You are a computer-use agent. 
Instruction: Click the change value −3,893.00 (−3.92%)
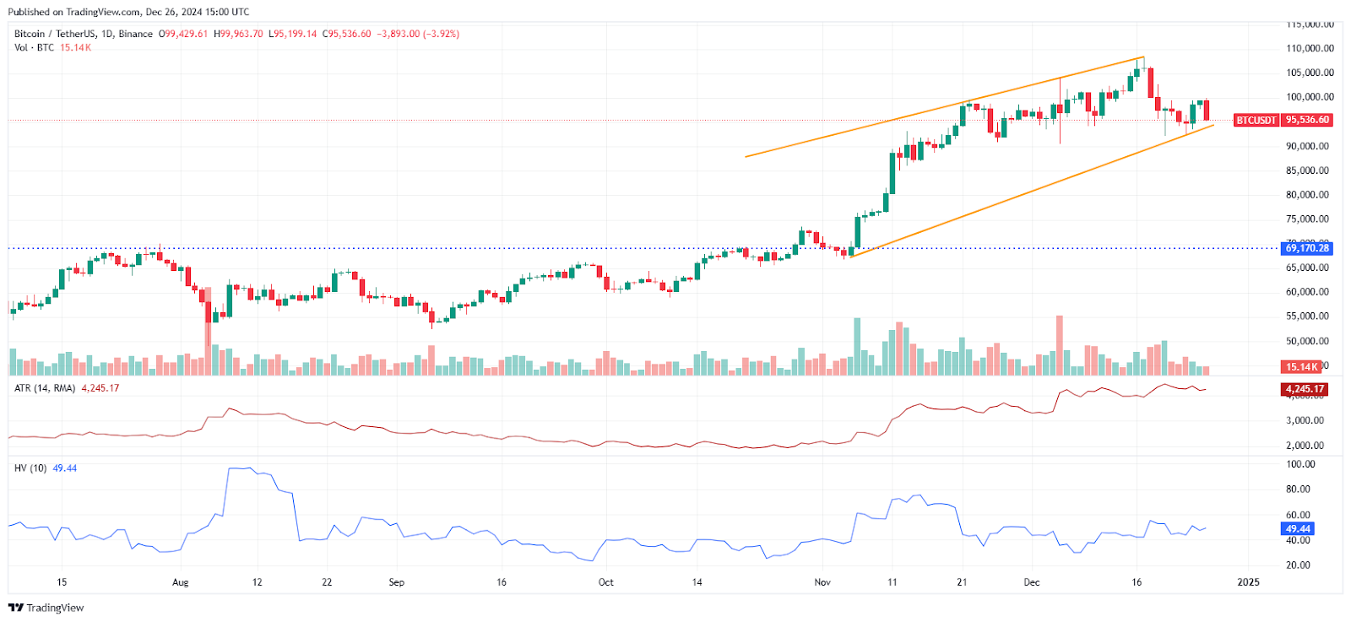click(x=418, y=34)
